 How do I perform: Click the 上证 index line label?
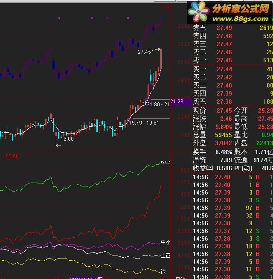166,256
